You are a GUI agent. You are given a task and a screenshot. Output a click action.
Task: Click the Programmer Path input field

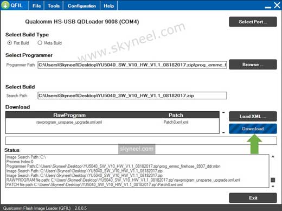click(132, 65)
